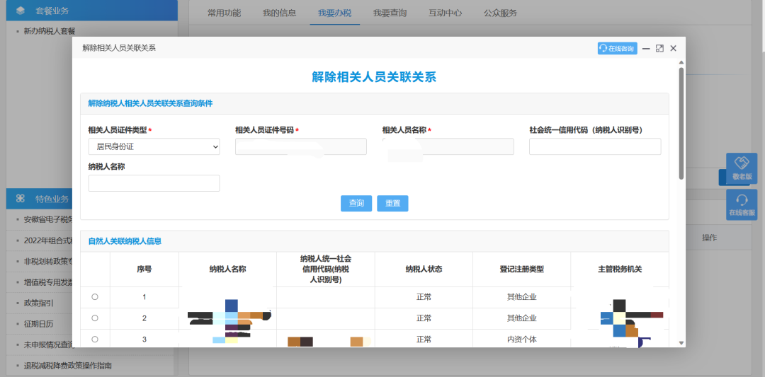
Task: Select the radio button for row 3
Action: (x=95, y=340)
